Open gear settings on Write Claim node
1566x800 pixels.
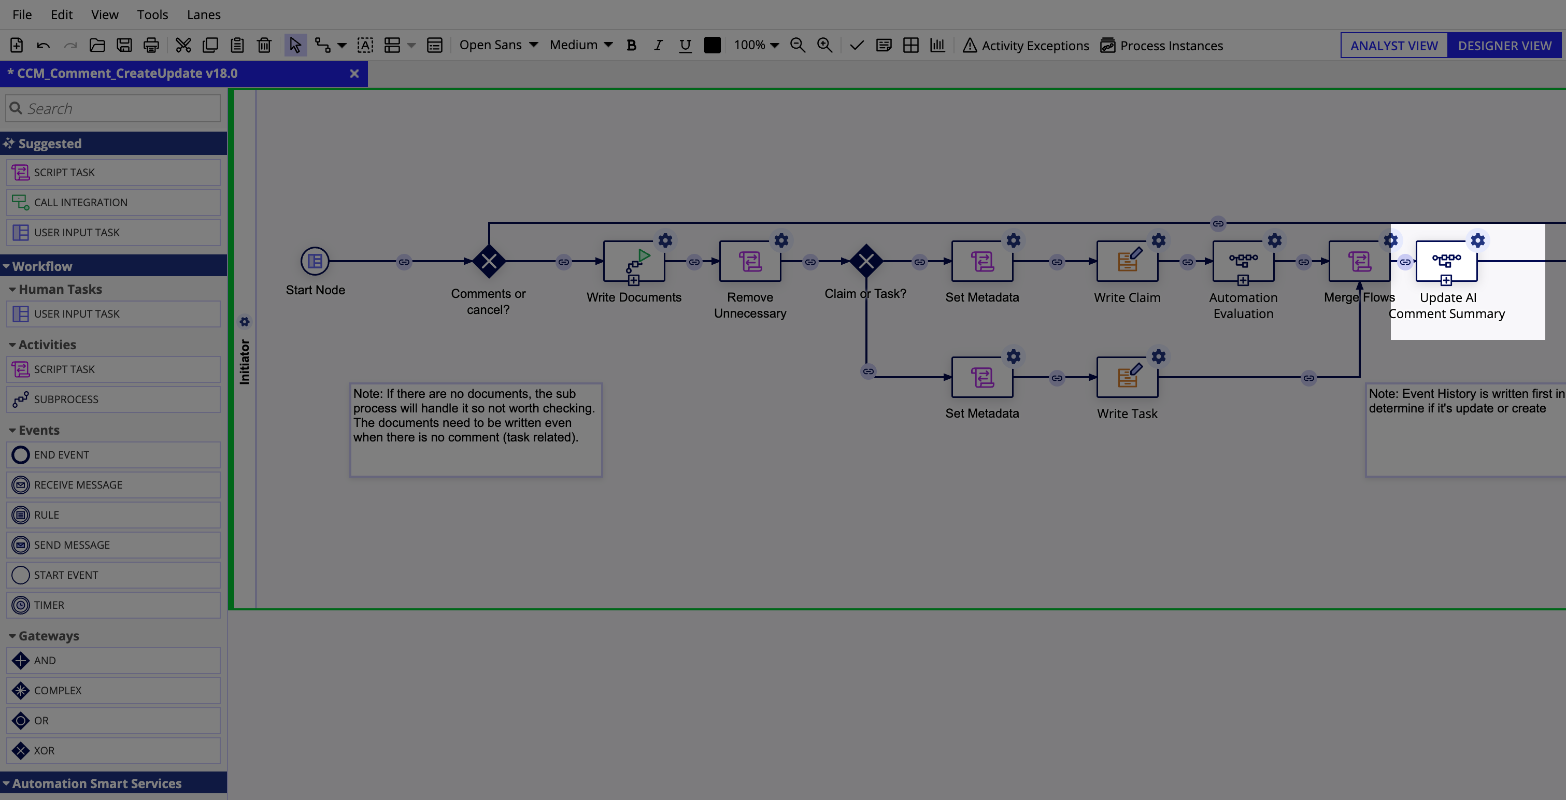pyautogui.click(x=1159, y=240)
